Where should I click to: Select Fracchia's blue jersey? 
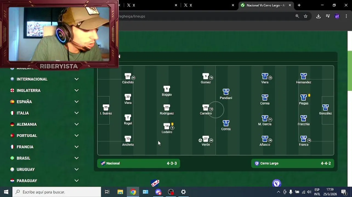[303, 118]
